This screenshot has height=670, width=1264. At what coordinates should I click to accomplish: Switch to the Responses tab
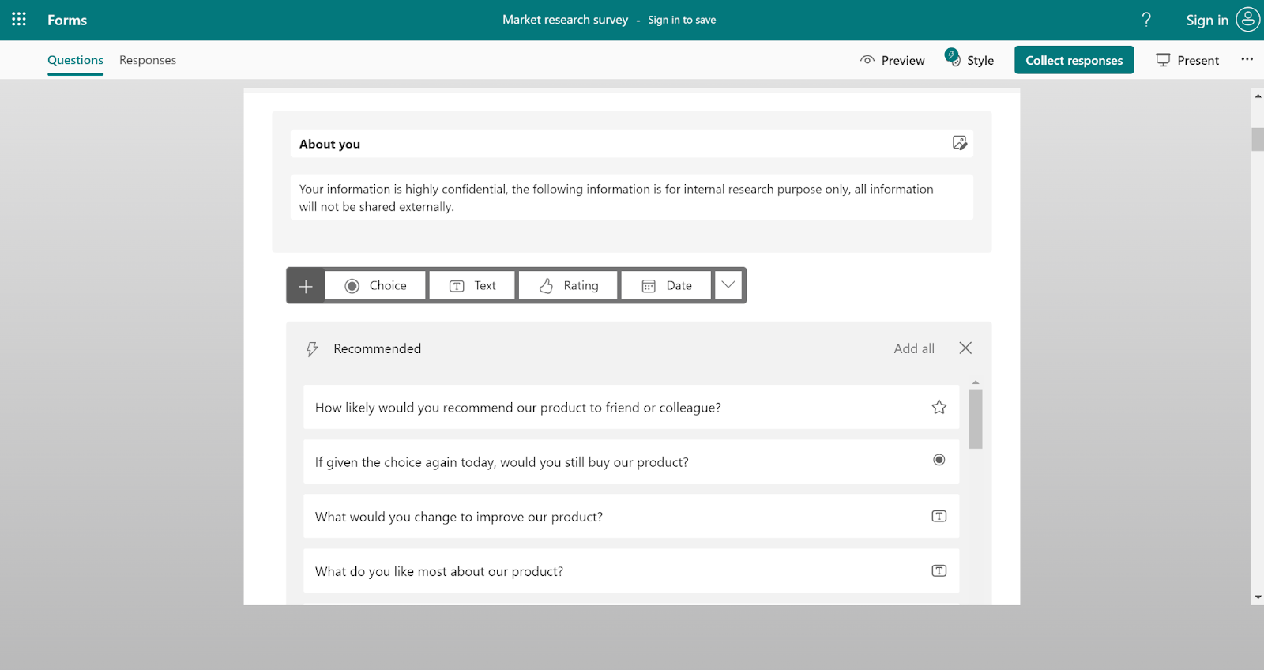[148, 60]
